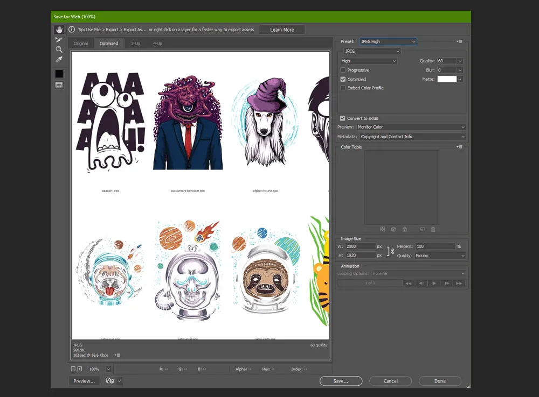
Task: Switch to the Optimized tab
Action: click(109, 44)
